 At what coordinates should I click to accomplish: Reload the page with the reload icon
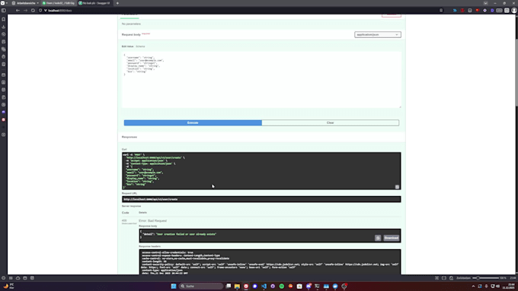pyautogui.click(x=33, y=11)
